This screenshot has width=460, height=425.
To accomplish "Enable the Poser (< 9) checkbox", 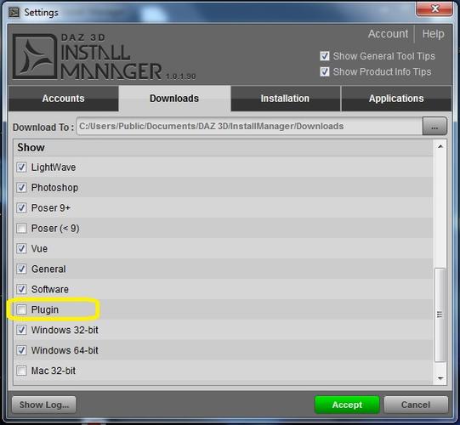I will pyautogui.click(x=21, y=228).
